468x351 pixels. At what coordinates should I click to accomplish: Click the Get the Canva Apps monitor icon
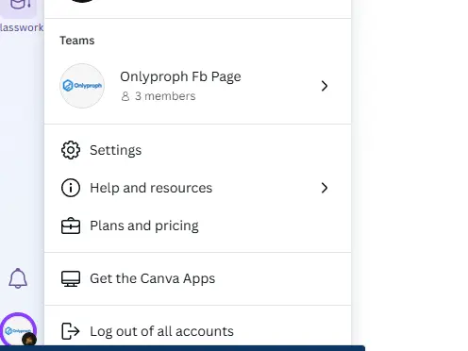coord(71,278)
